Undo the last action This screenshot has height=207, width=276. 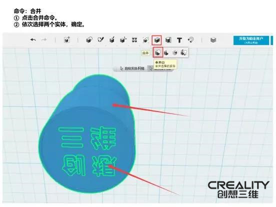(33, 40)
